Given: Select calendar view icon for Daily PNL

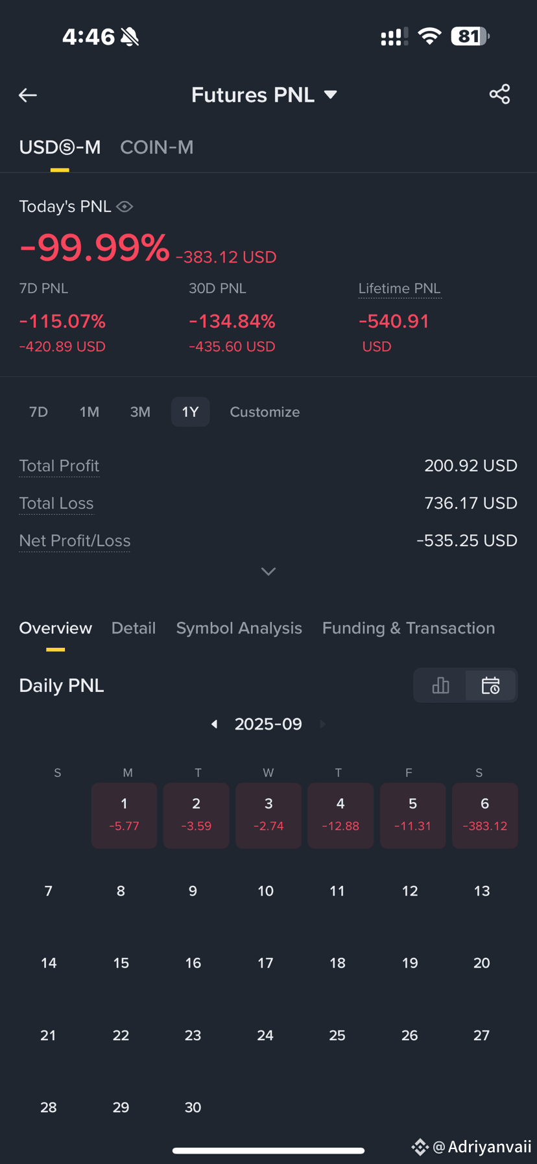Looking at the screenshot, I should [490, 685].
